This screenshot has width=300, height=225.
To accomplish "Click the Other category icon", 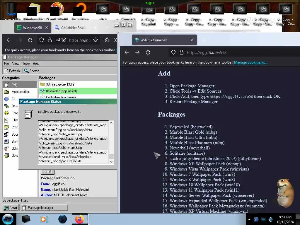I will (6, 155).
